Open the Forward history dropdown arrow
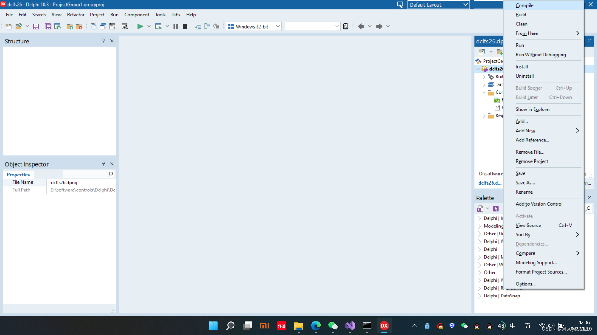The image size is (597, 335). pos(388,26)
